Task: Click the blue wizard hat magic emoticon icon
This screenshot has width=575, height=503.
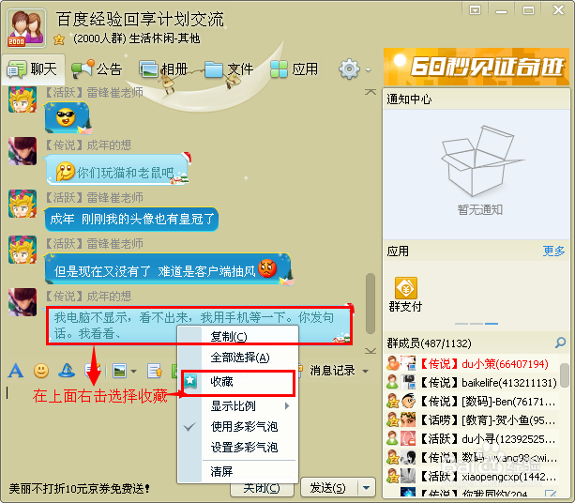Action: pyautogui.click(x=67, y=371)
